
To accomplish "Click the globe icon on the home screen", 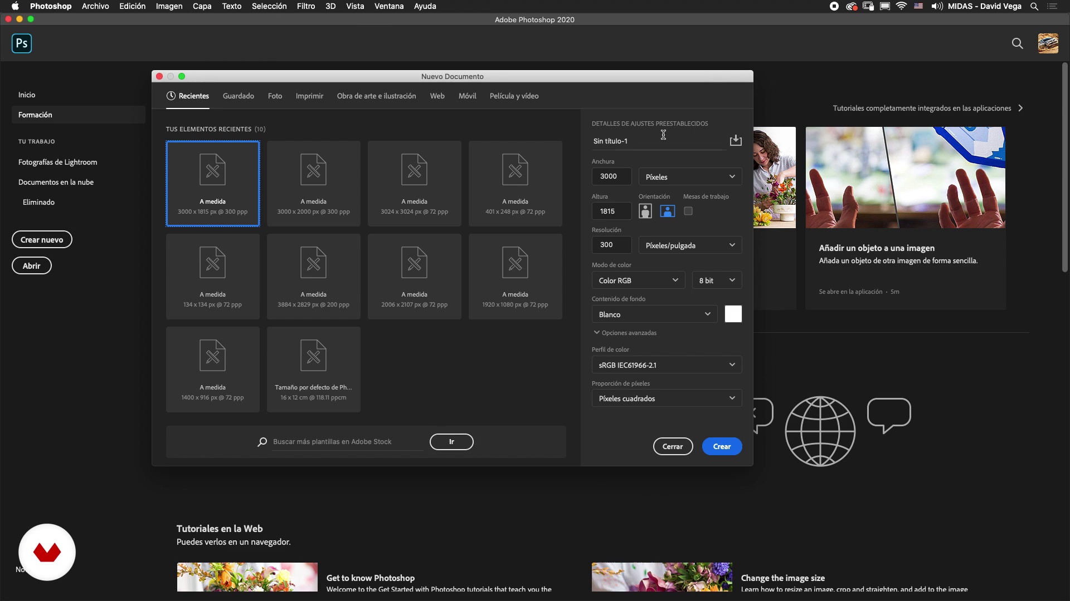I will coord(820,431).
